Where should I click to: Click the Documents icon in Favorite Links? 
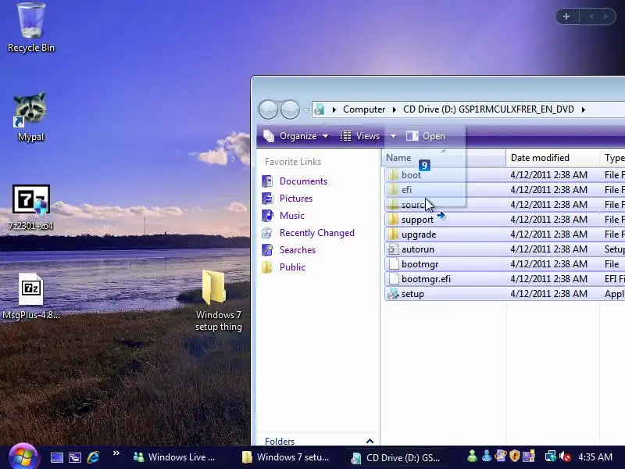[x=267, y=181]
